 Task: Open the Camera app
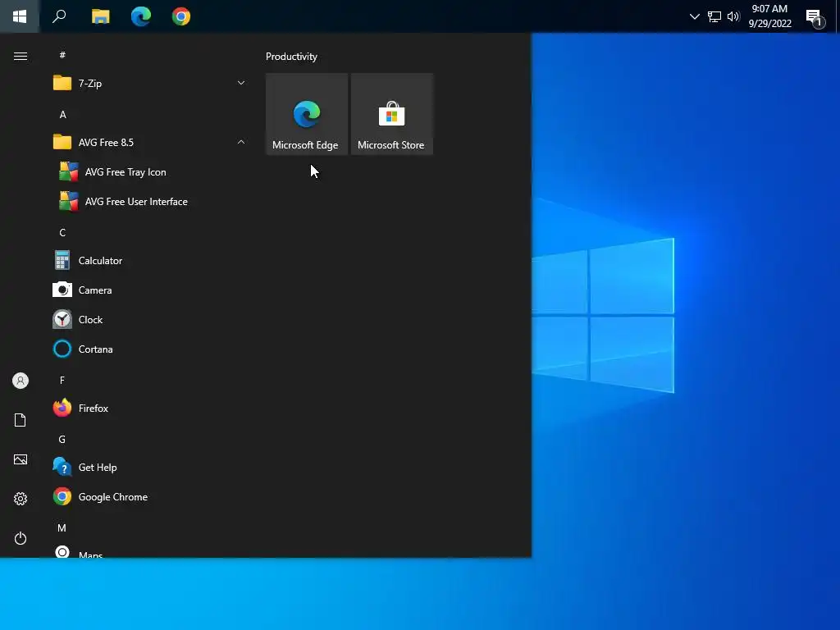(x=149, y=290)
